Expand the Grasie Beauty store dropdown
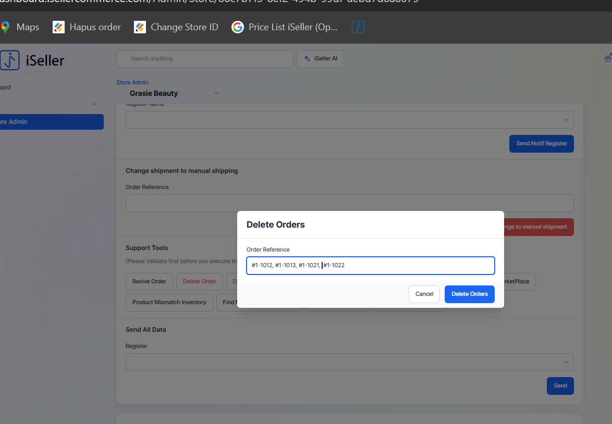This screenshot has height=424, width=612. click(216, 93)
